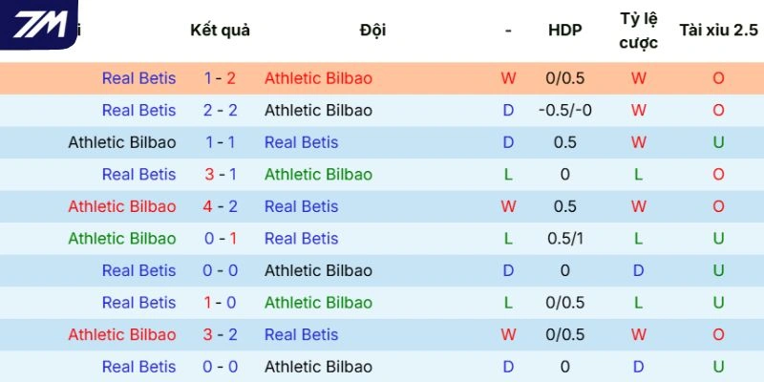Open Real Betis in the 2 - 2 row
The image size is (764, 382).
click(138, 110)
